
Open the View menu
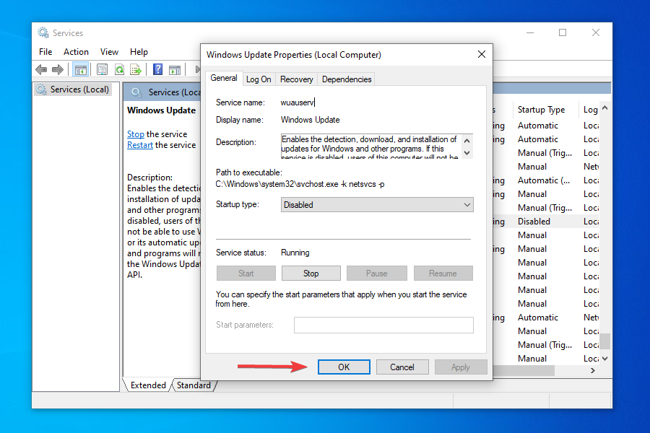pos(109,51)
